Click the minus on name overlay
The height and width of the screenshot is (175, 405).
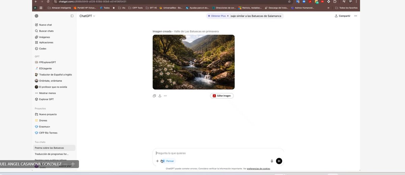pos(65,164)
